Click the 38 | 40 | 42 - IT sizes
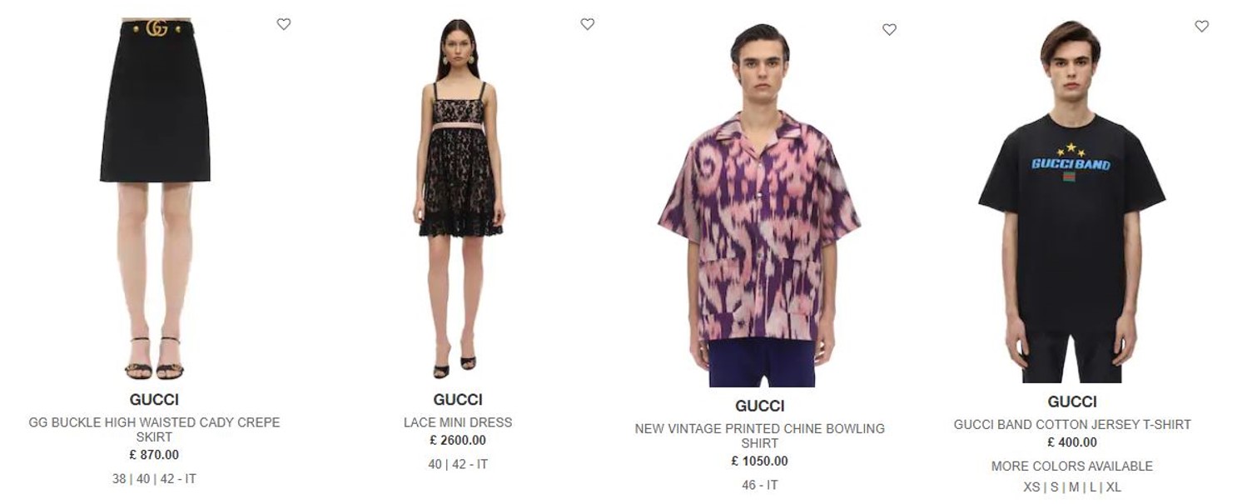Screen dimensions: 1252x504 click(x=155, y=479)
